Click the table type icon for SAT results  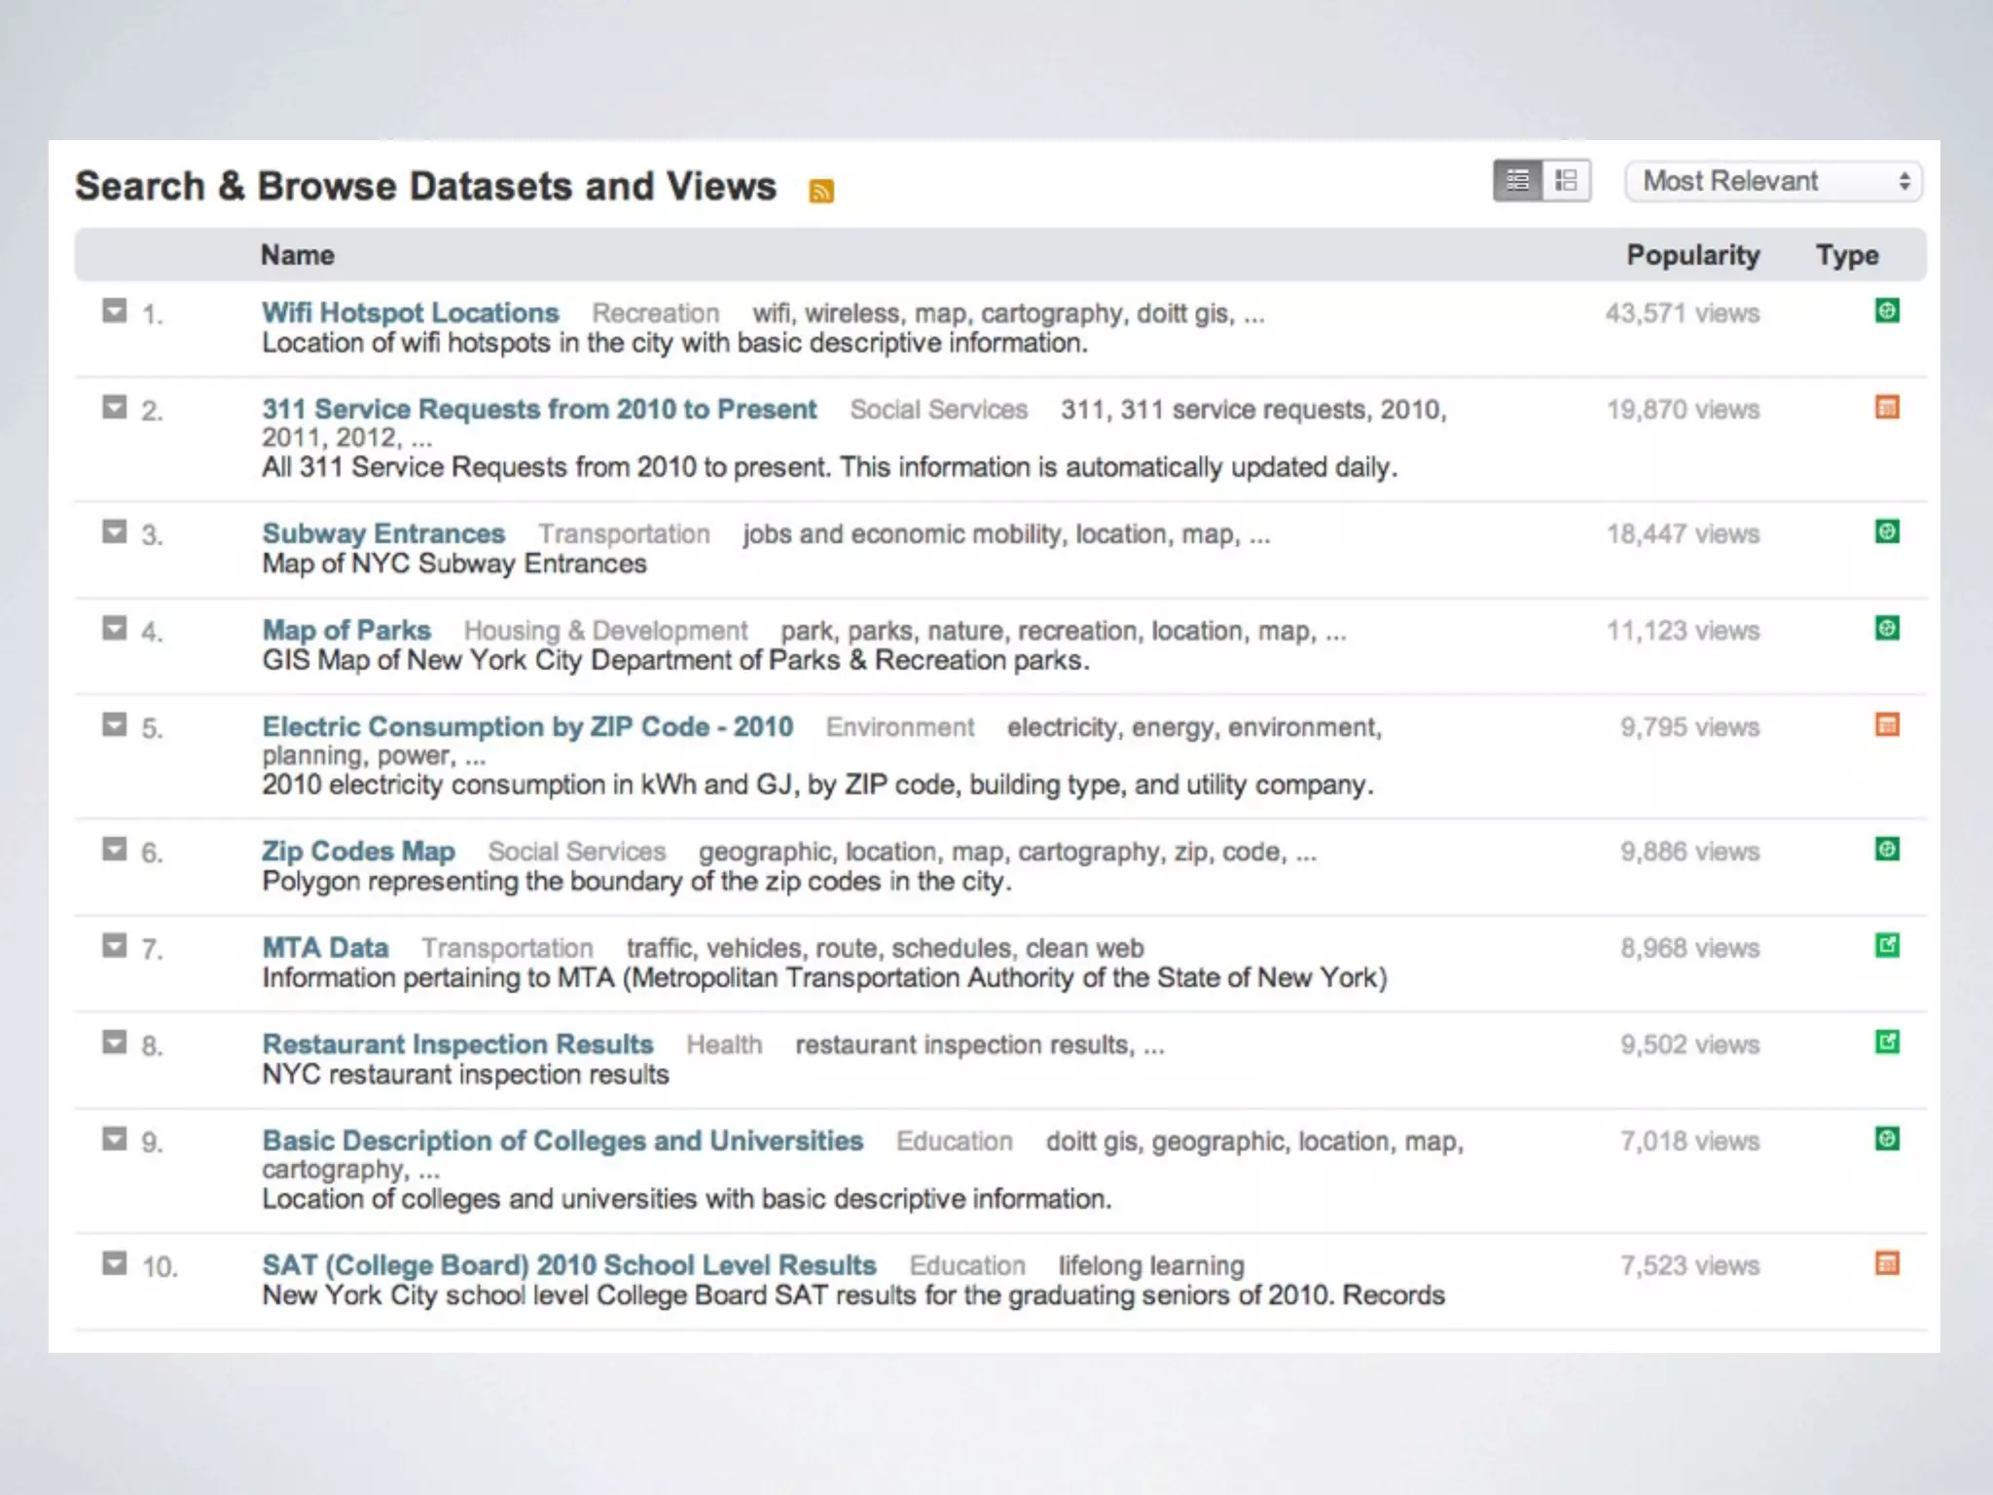pos(1886,1264)
